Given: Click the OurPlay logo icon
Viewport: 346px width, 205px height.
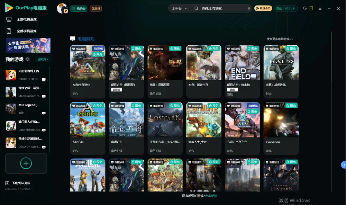Looking at the screenshot, I should pos(9,8).
